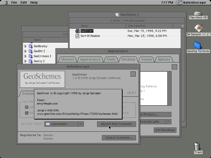
Task: Select the GeoIvy folder icon
Action: point(31,61)
